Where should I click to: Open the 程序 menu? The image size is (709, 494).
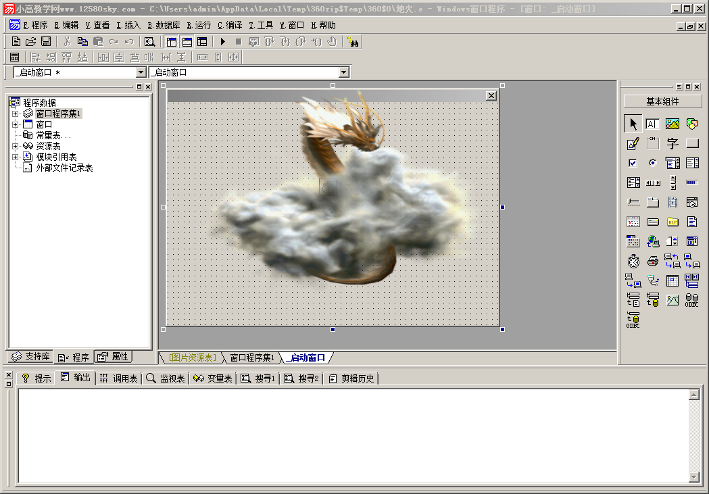tap(35, 25)
